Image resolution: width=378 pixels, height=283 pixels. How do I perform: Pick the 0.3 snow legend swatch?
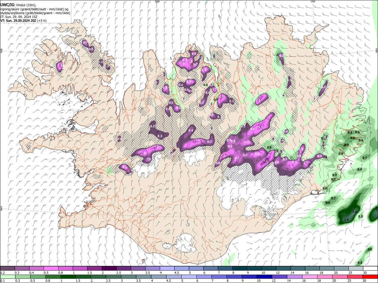(22, 269)
